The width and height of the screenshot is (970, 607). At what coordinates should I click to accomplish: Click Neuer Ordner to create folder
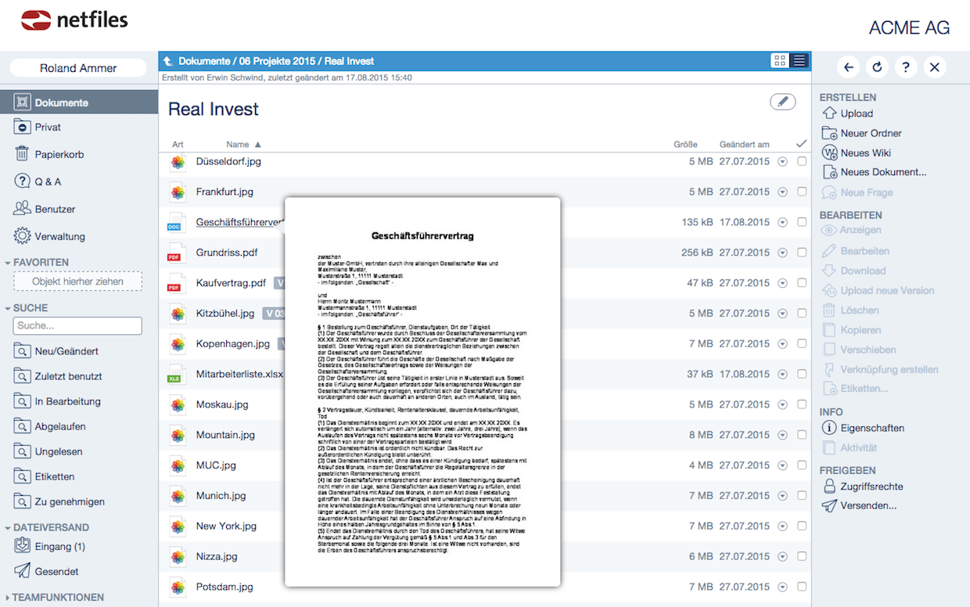coord(871,133)
